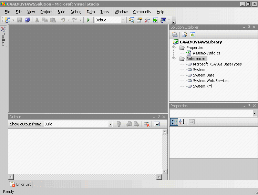
Task: Open toolbar options overflow arrow
Action: point(174,22)
